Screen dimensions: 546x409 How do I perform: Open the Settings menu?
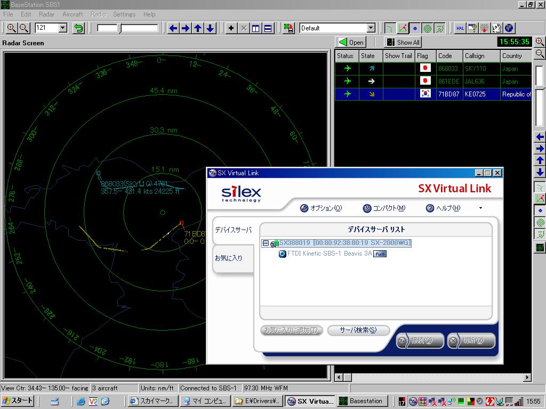point(124,14)
